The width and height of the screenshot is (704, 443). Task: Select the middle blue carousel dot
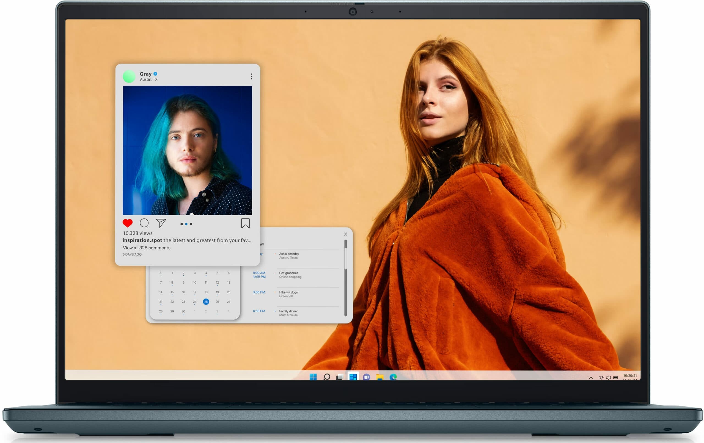(186, 224)
